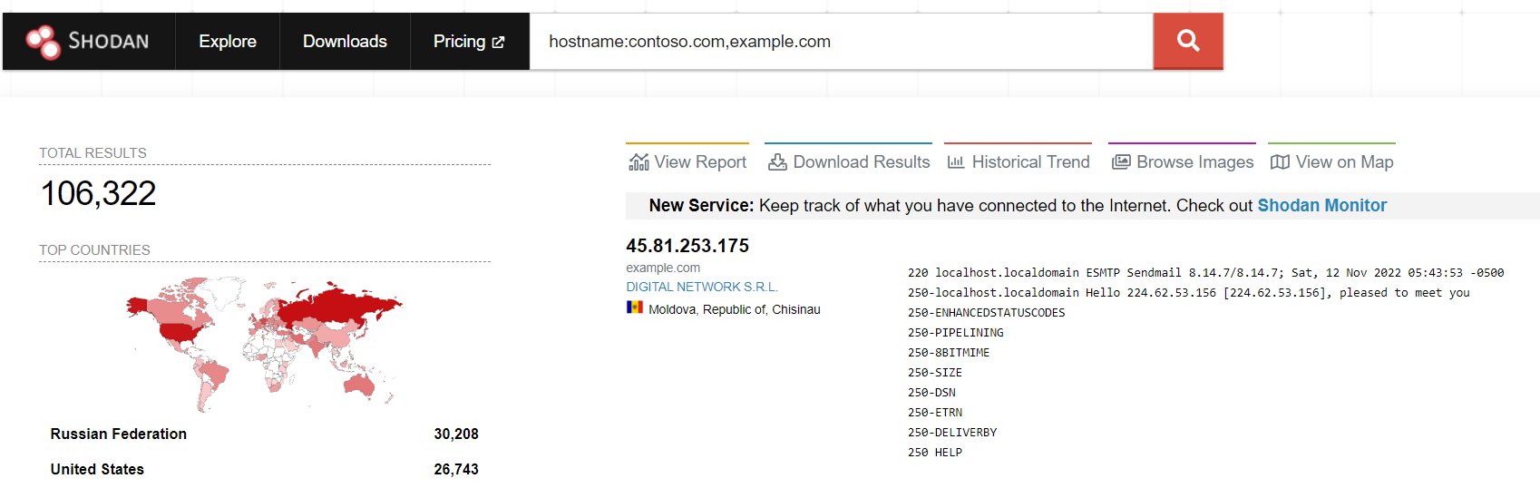Click in the hostname search query field
This screenshot has width=1540, height=488.
841,42
